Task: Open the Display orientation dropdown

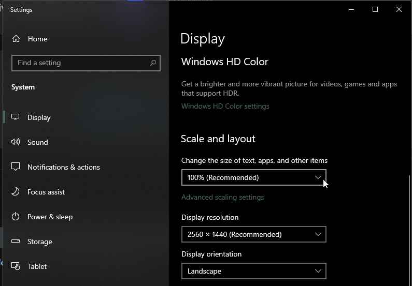Action: 253,271
